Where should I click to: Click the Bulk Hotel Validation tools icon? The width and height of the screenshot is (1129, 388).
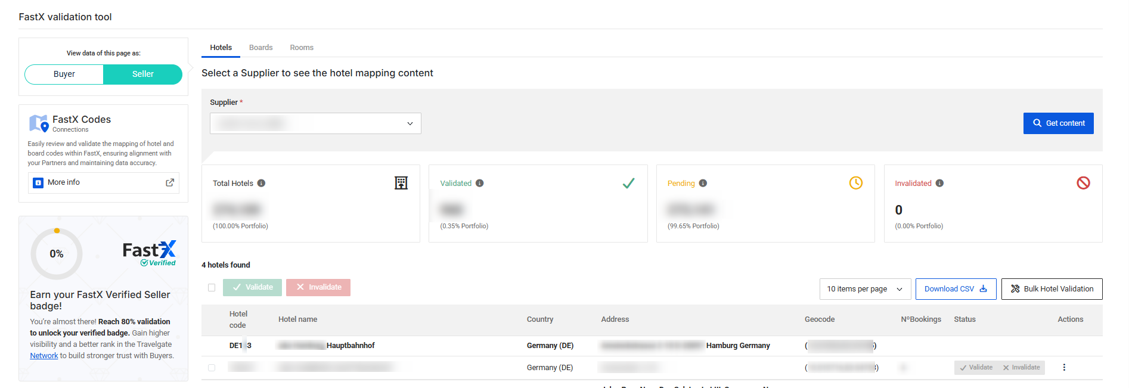coord(1015,289)
